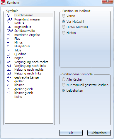Pick the größer gleich symbol

29,89
